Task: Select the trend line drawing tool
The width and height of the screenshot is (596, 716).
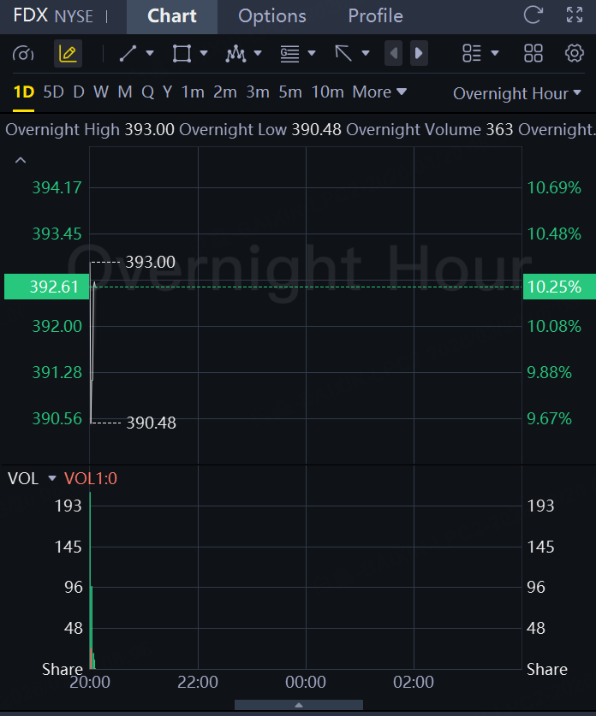Action: pyautogui.click(x=128, y=54)
